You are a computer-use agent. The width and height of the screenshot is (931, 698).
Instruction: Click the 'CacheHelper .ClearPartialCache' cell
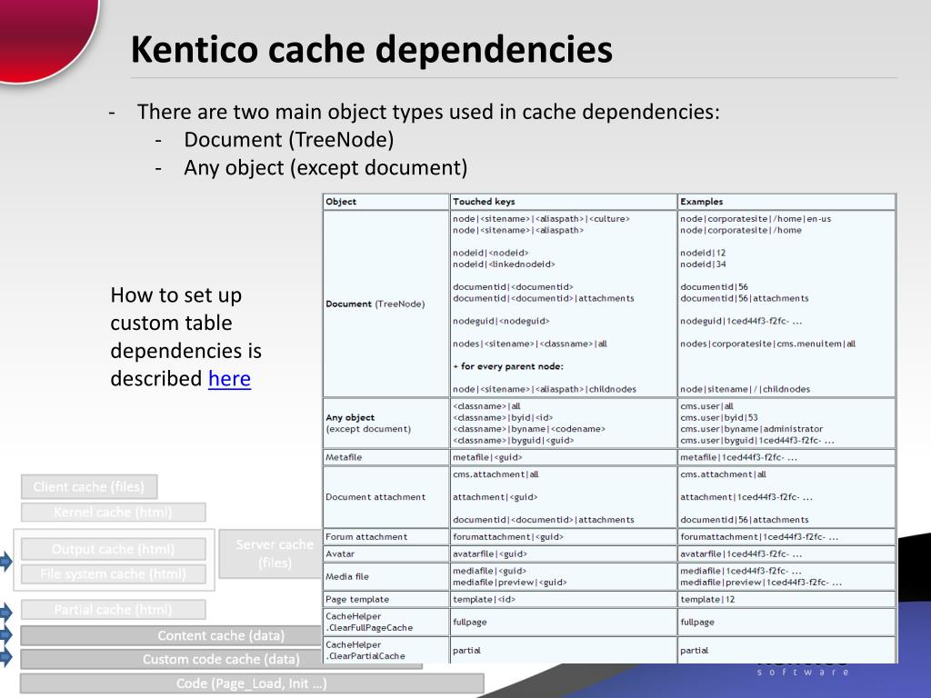[385, 651]
